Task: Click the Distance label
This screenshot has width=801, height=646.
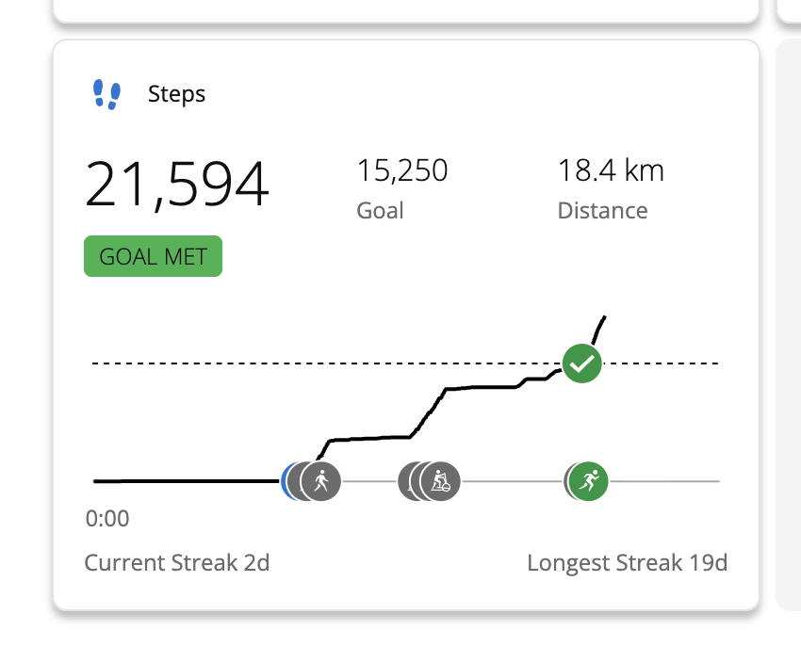Action: 602,210
